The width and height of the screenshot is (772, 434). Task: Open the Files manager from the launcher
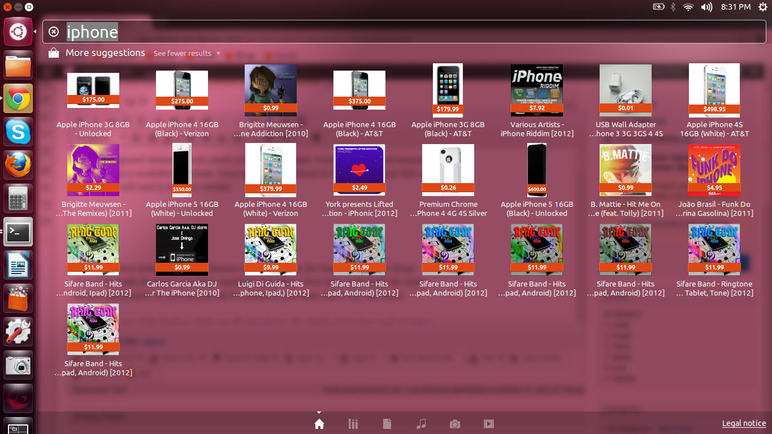[x=18, y=65]
